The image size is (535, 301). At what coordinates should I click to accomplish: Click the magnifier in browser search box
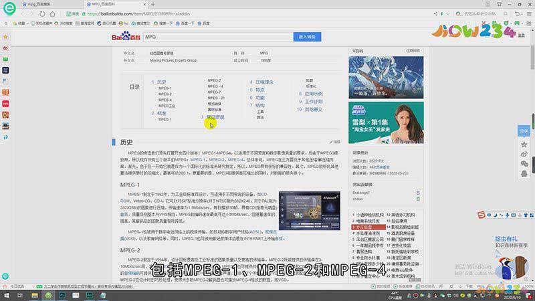coord(506,14)
